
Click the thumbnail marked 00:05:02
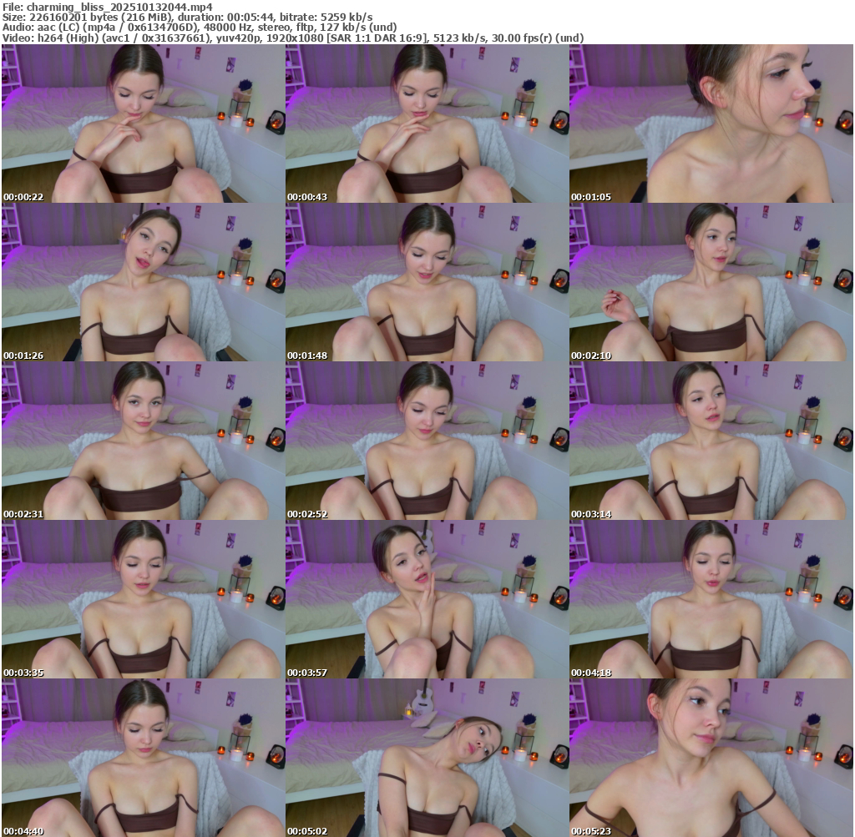pyautogui.click(x=427, y=758)
